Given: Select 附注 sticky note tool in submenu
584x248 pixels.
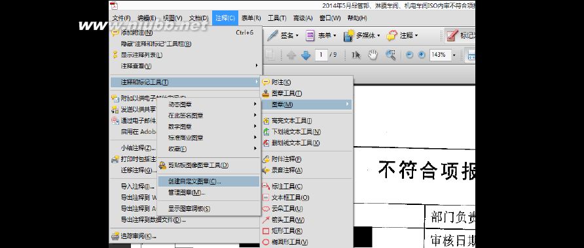Looking at the screenshot, I should point(306,82).
